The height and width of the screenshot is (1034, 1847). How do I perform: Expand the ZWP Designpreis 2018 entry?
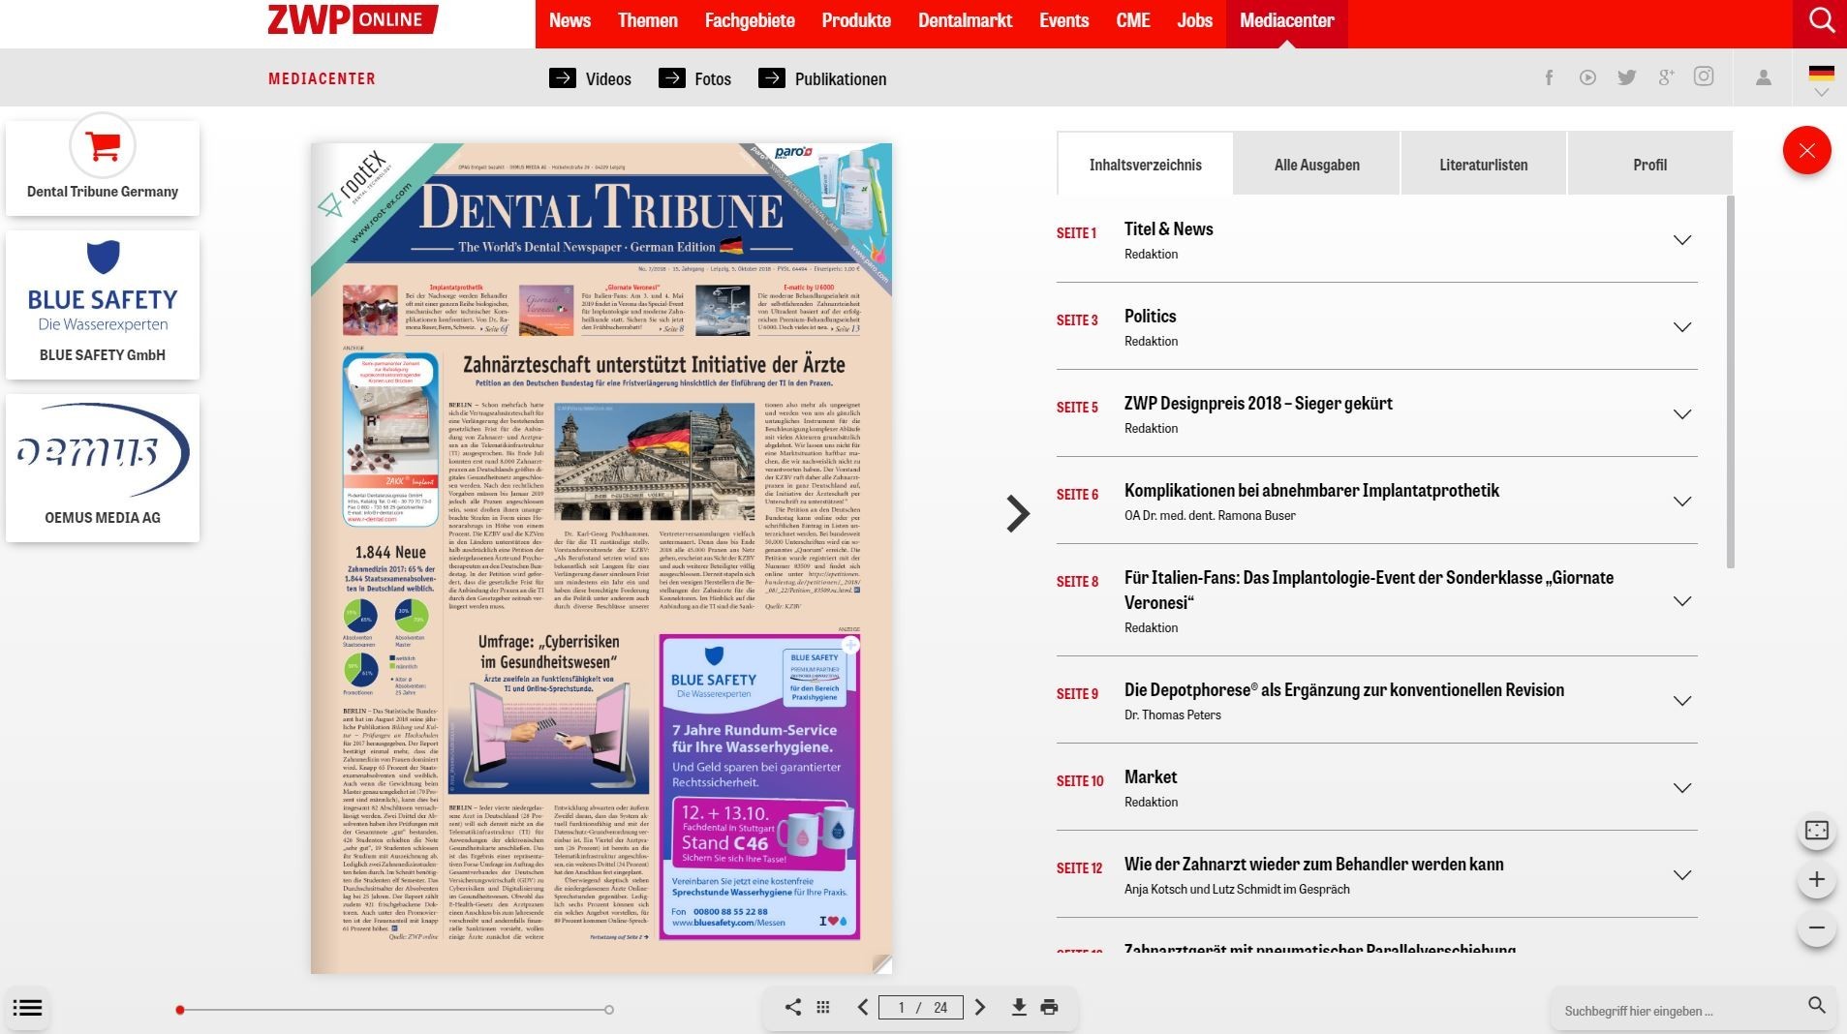1682,414
